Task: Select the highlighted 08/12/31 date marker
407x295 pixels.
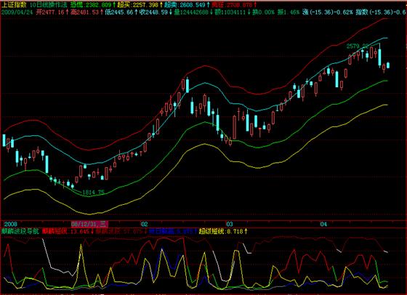Action: [x=89, y=224]
